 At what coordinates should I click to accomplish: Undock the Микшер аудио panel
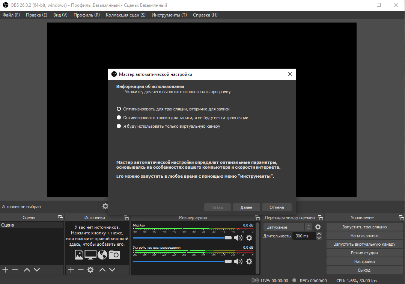257,218
